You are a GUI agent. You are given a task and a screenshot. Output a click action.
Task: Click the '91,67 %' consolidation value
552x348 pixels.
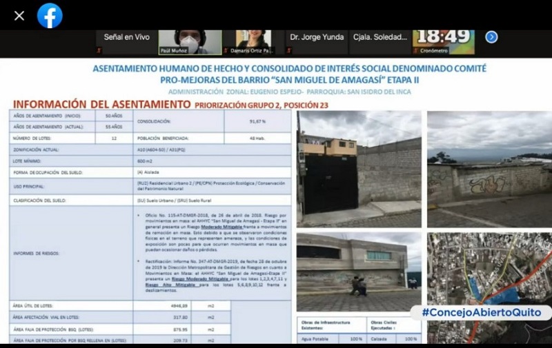(x=257, y=121)
